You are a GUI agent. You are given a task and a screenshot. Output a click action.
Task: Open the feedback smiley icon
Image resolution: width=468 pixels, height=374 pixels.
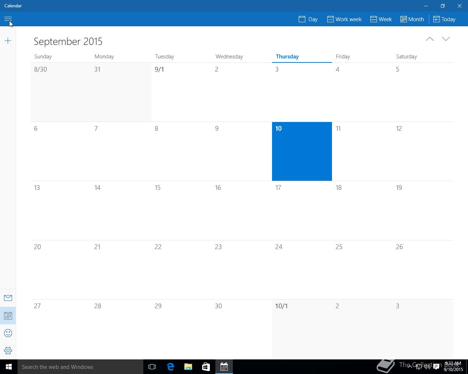(x=8, y=333)
